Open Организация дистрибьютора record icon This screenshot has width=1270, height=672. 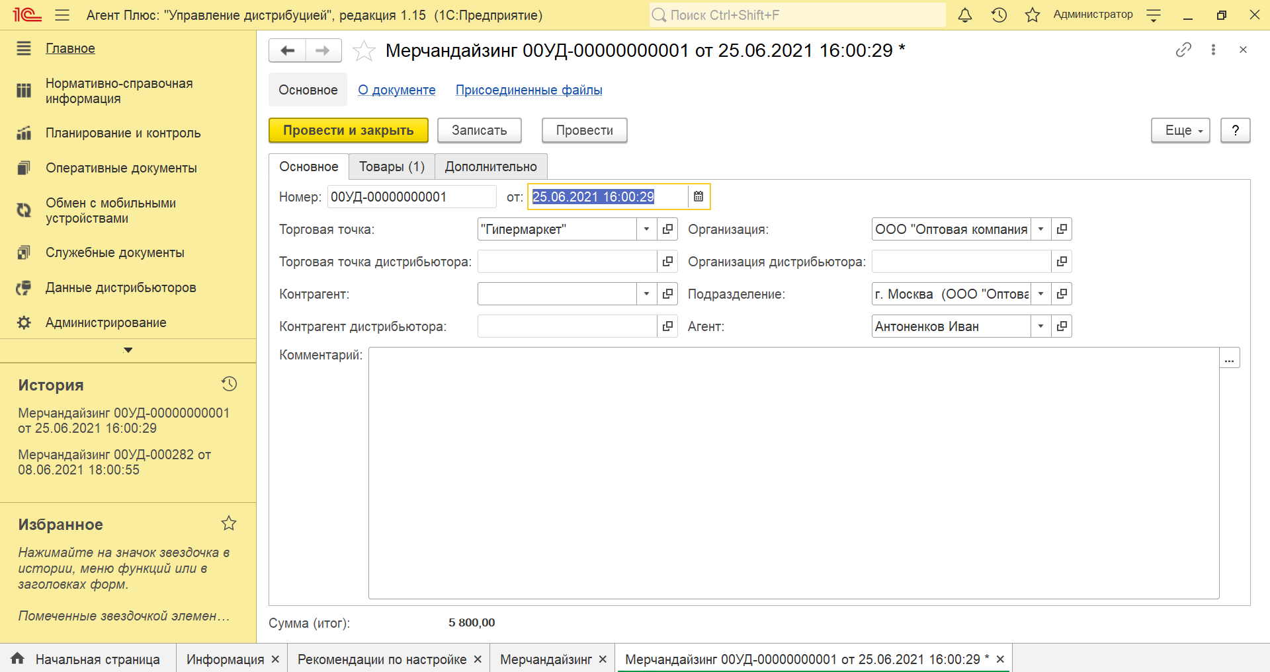pyautogui.click(x=1062, y=261)
